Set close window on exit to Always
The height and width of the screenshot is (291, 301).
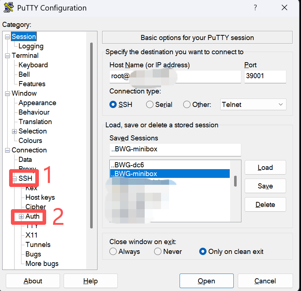113,252
